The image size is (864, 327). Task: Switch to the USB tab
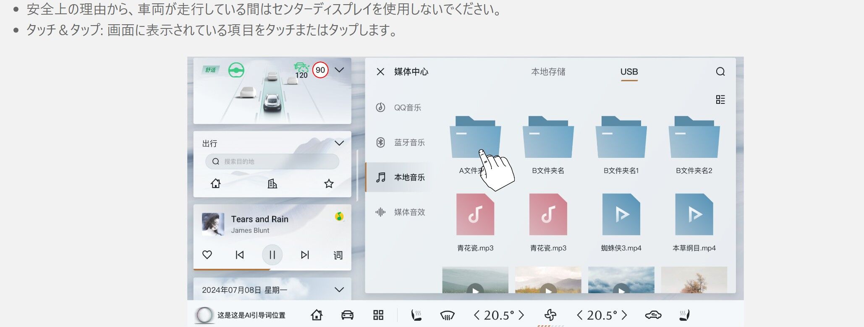(629, 72)
